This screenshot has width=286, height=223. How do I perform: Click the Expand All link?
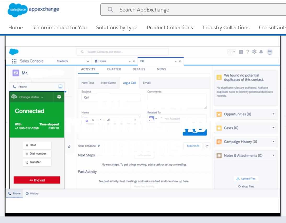(193, 146)
